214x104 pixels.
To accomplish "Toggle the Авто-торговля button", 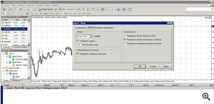I will 67,9.
